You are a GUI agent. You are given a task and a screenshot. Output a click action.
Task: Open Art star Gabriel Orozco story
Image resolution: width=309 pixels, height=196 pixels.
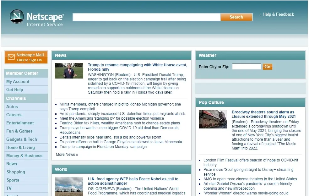pos(248,186)
